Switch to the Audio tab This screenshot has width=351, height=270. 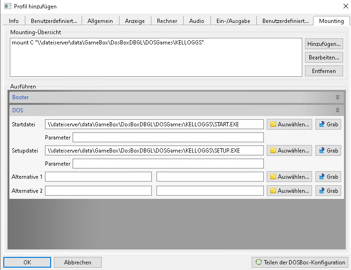point(196,21)
